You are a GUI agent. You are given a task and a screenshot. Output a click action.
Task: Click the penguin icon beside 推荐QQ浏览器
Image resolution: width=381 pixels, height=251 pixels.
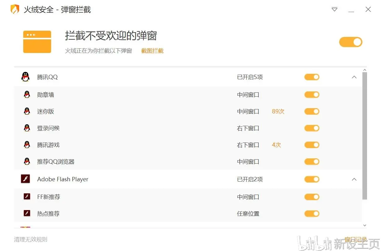click(x=27, y=161)
